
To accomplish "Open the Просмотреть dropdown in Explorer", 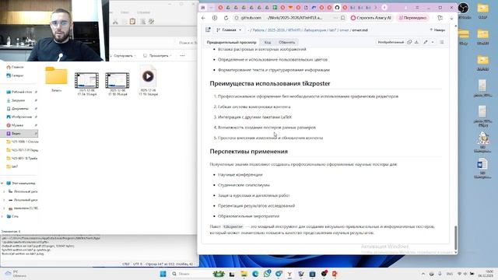I will tap(157, 55).
